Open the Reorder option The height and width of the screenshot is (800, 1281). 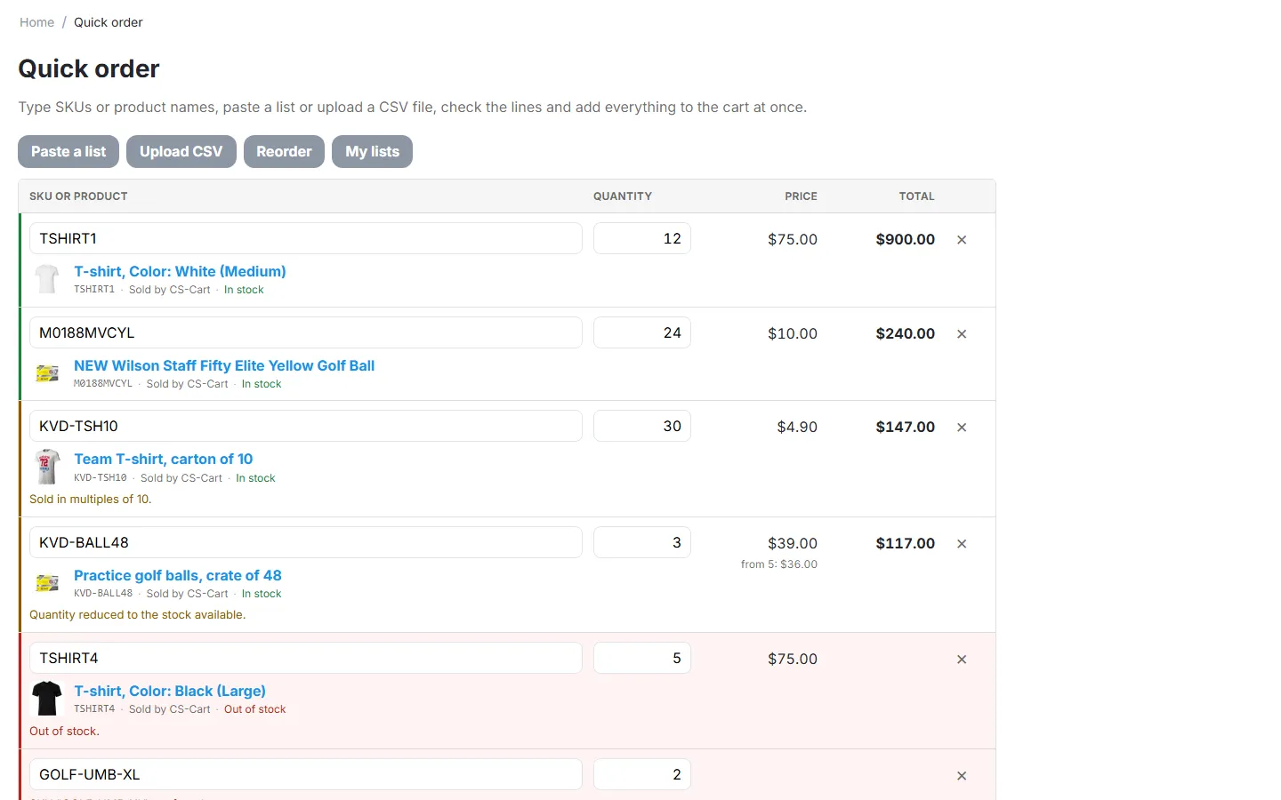[284, 151]
